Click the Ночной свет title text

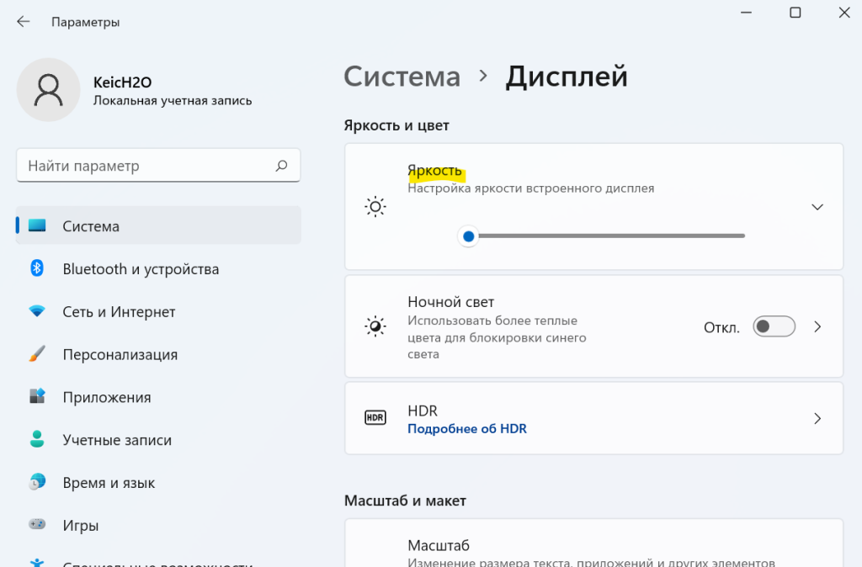click(451, 302)
